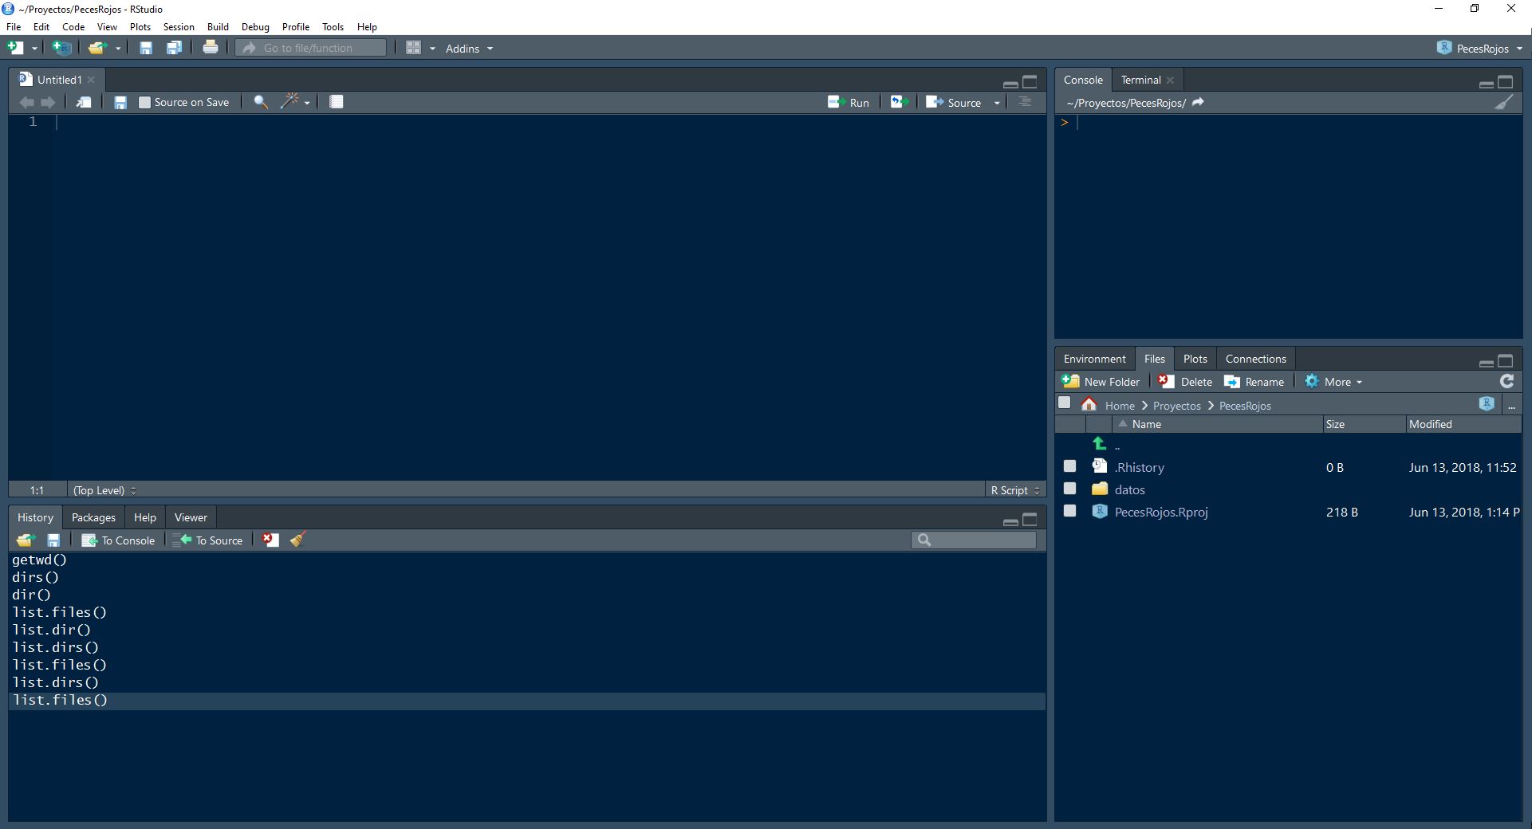Open the find/replace magnifier in the editor
1532x829 pixels.
click(x=260, y=102)
